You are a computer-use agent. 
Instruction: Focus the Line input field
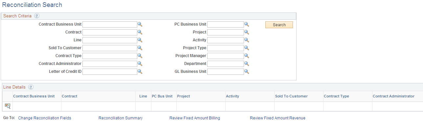(x=110, y=40)
